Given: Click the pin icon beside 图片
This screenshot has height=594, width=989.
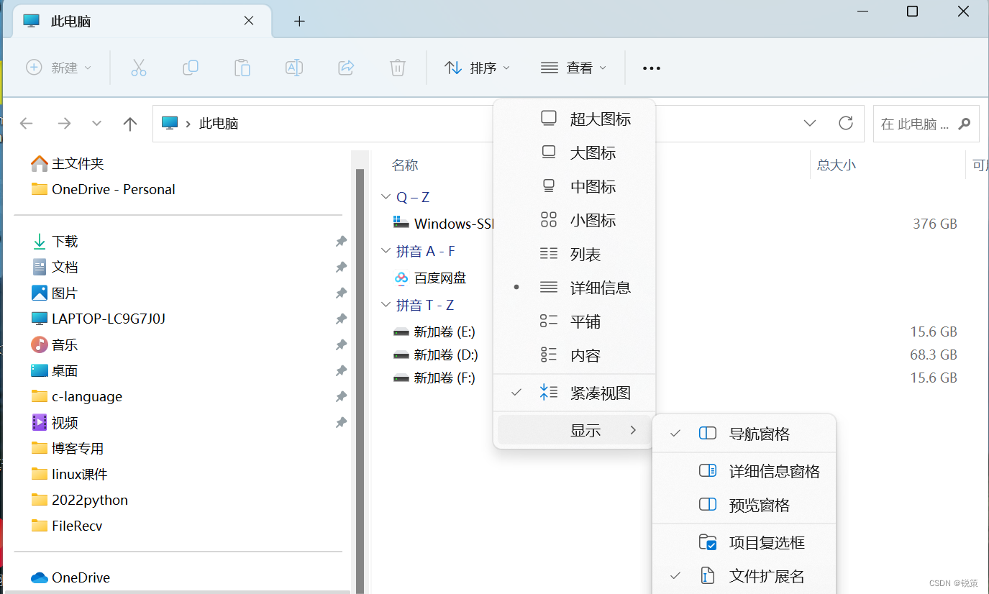Looking at the screenshot, I should pos(341,293).
